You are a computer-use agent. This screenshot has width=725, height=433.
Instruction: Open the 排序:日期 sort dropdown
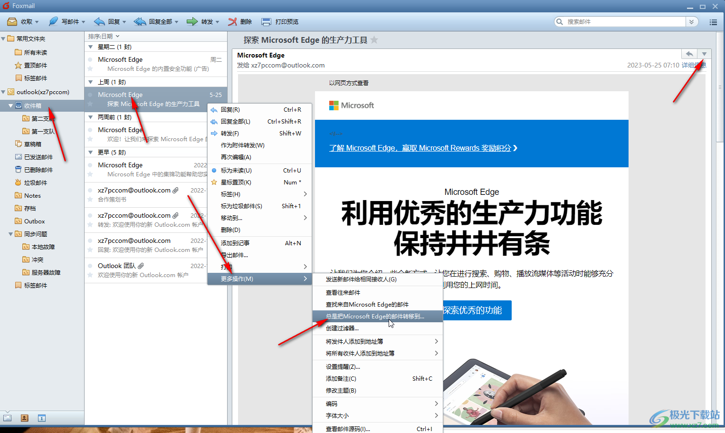point(104,36)
